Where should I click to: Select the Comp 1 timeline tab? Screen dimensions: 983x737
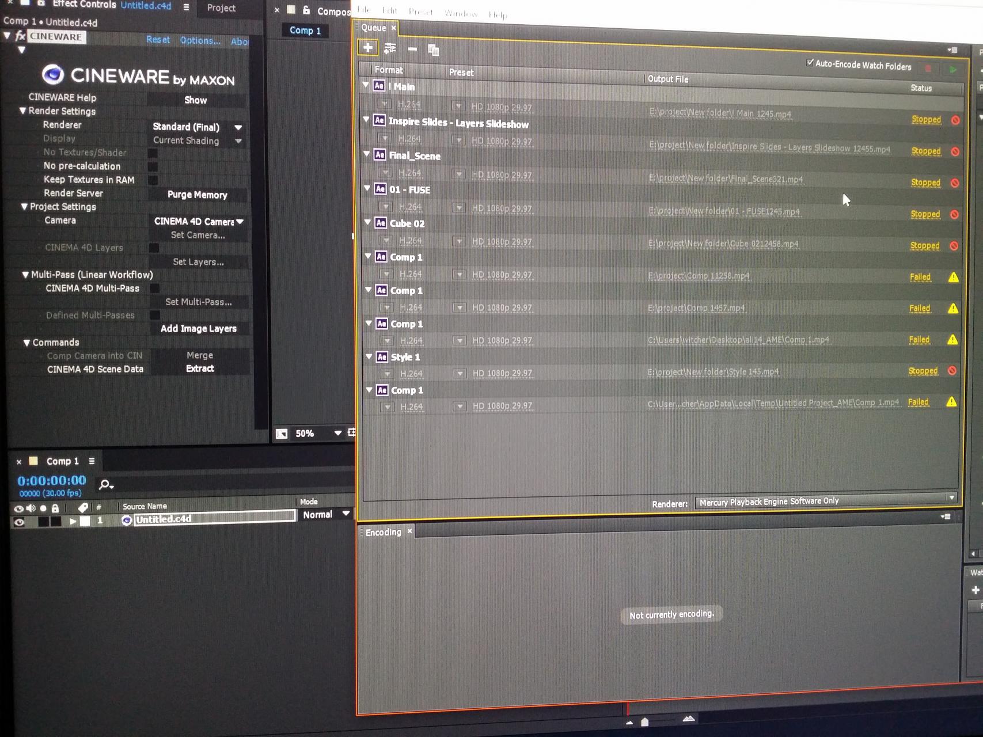pyautogui.click(x=62, y=461)
